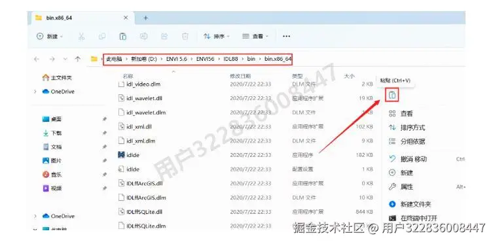Click the New (新建) toolbar button
This screenshot has width=493, height=242.
click(50, 37)
